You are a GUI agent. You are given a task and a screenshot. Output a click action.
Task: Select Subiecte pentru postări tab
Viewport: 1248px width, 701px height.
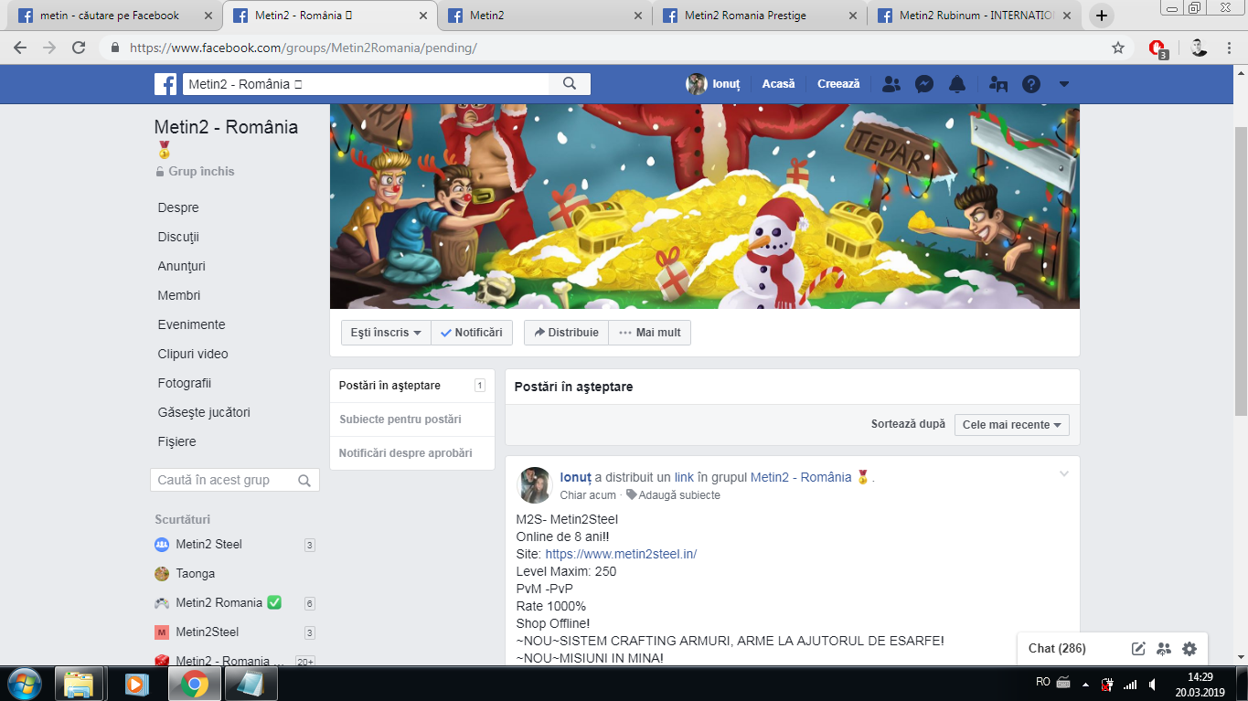(x=411, y=420)
